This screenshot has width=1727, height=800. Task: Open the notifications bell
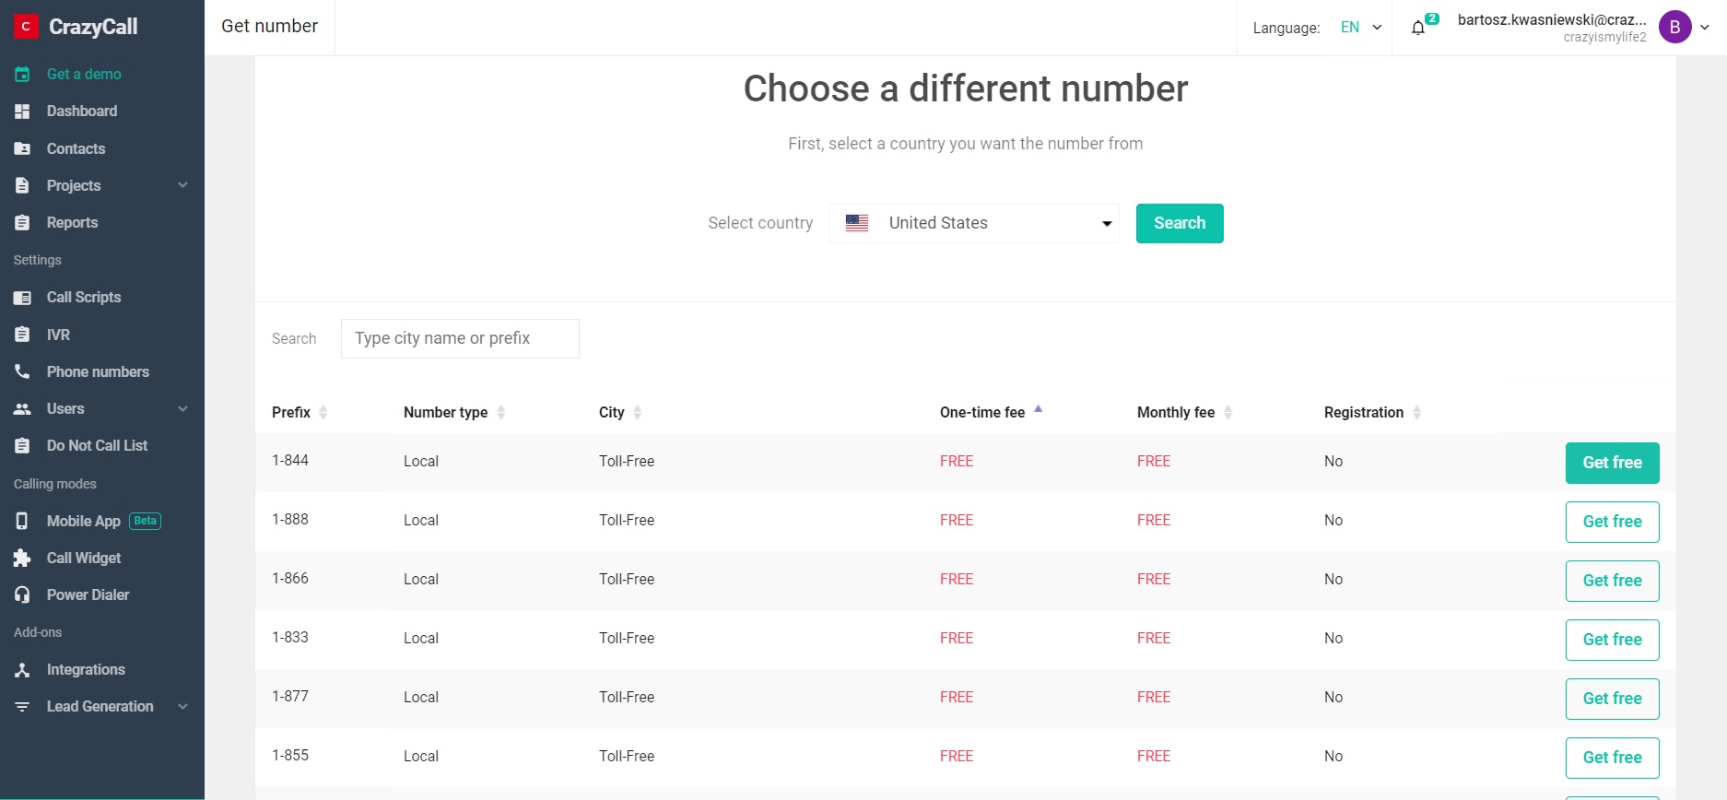(x=1418, y=28)
